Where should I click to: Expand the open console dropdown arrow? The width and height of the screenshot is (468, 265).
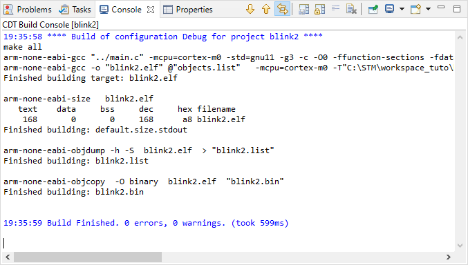click(428, 9)
